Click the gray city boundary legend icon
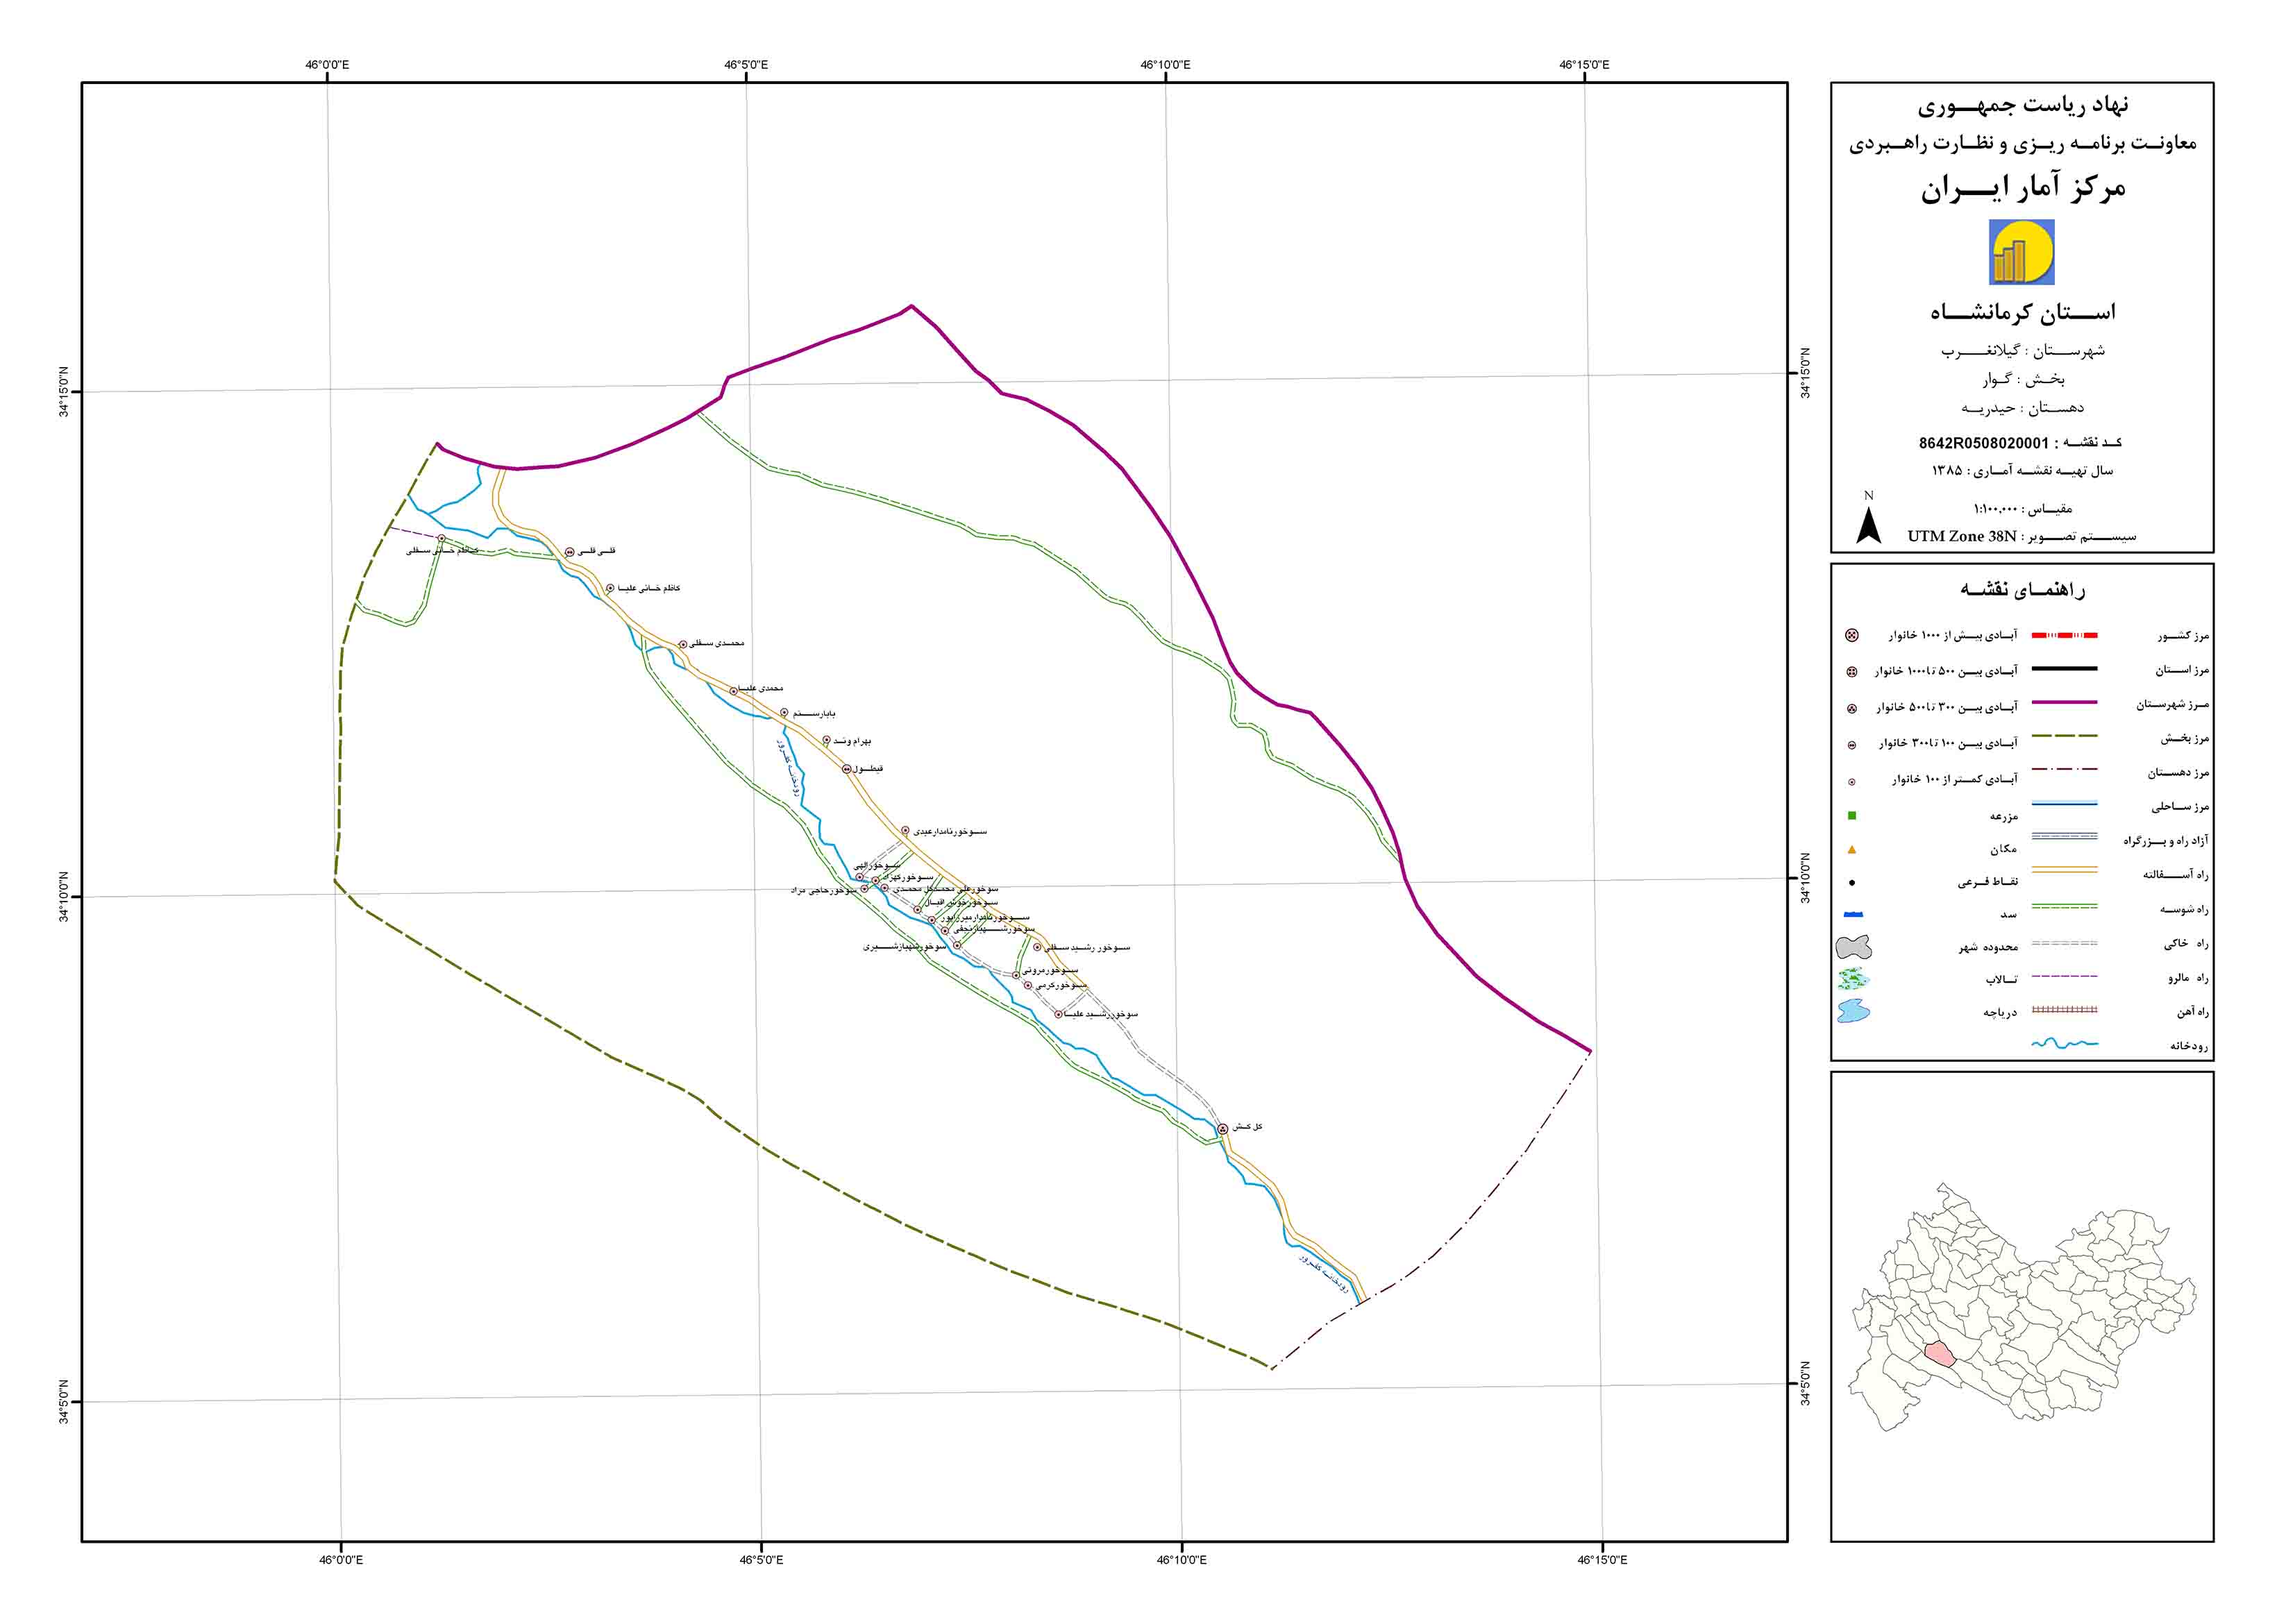 tap(1853, 947)
